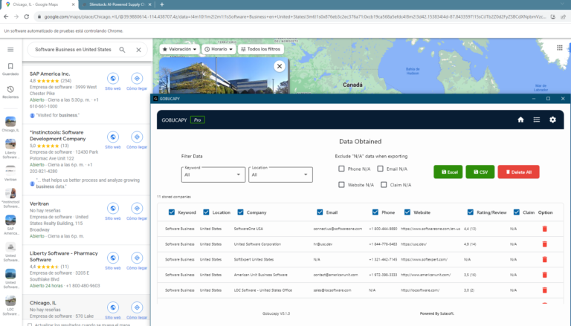Enable Claim N/A exclusion checkbox
The height and width of the screenshot is (326, 571).
(384, 185)
